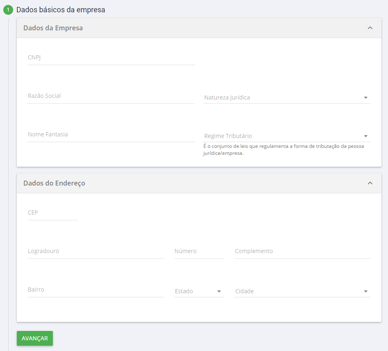Click the CEP input field
388x351 pixels.
point(52,213)
